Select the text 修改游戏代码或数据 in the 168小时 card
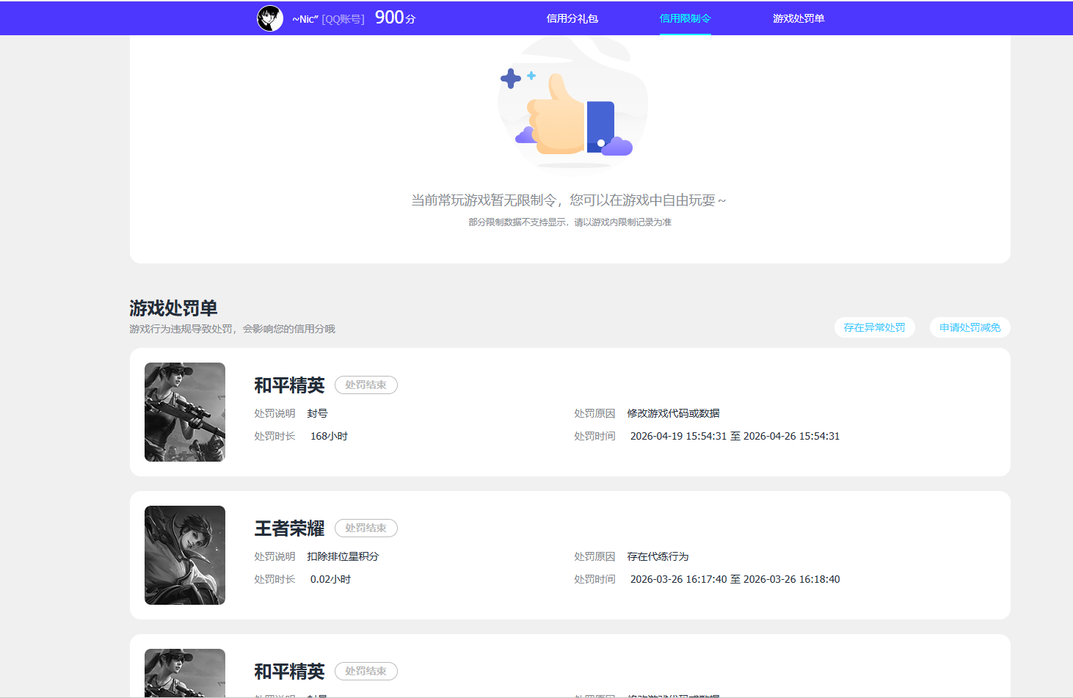 click(674, 413)
